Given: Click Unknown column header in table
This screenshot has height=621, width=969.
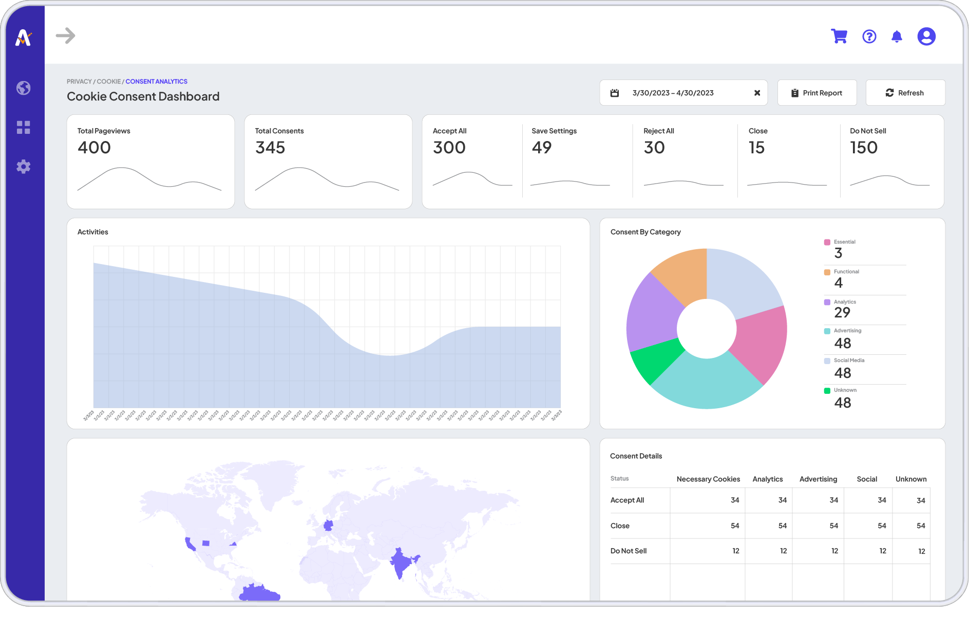Looking at the screenshot, I should click(911, 479).
